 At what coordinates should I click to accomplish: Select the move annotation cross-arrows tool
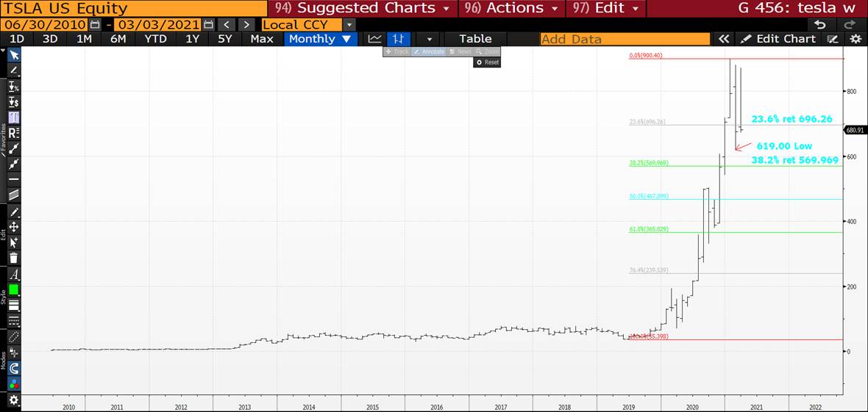coord(14,227)
